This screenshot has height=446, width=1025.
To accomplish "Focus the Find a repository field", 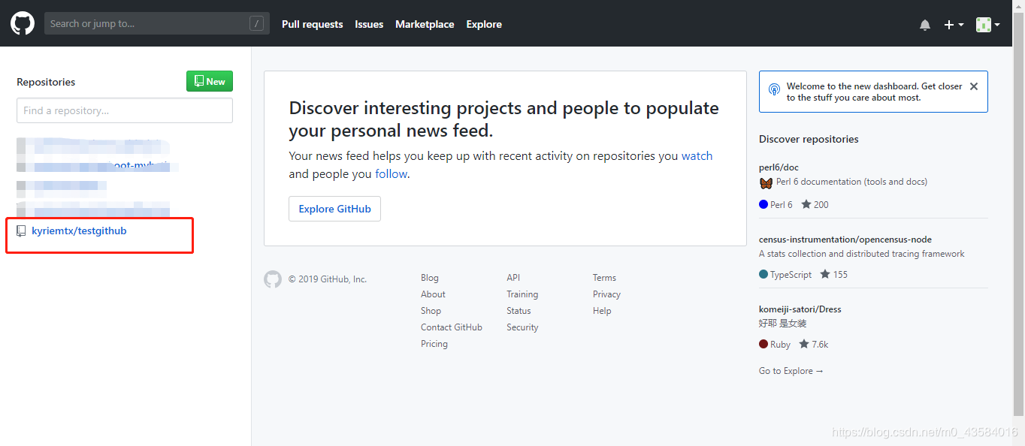I will point(125,110).
